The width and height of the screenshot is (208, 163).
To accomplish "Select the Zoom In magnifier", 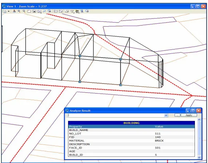I will 19,11.
